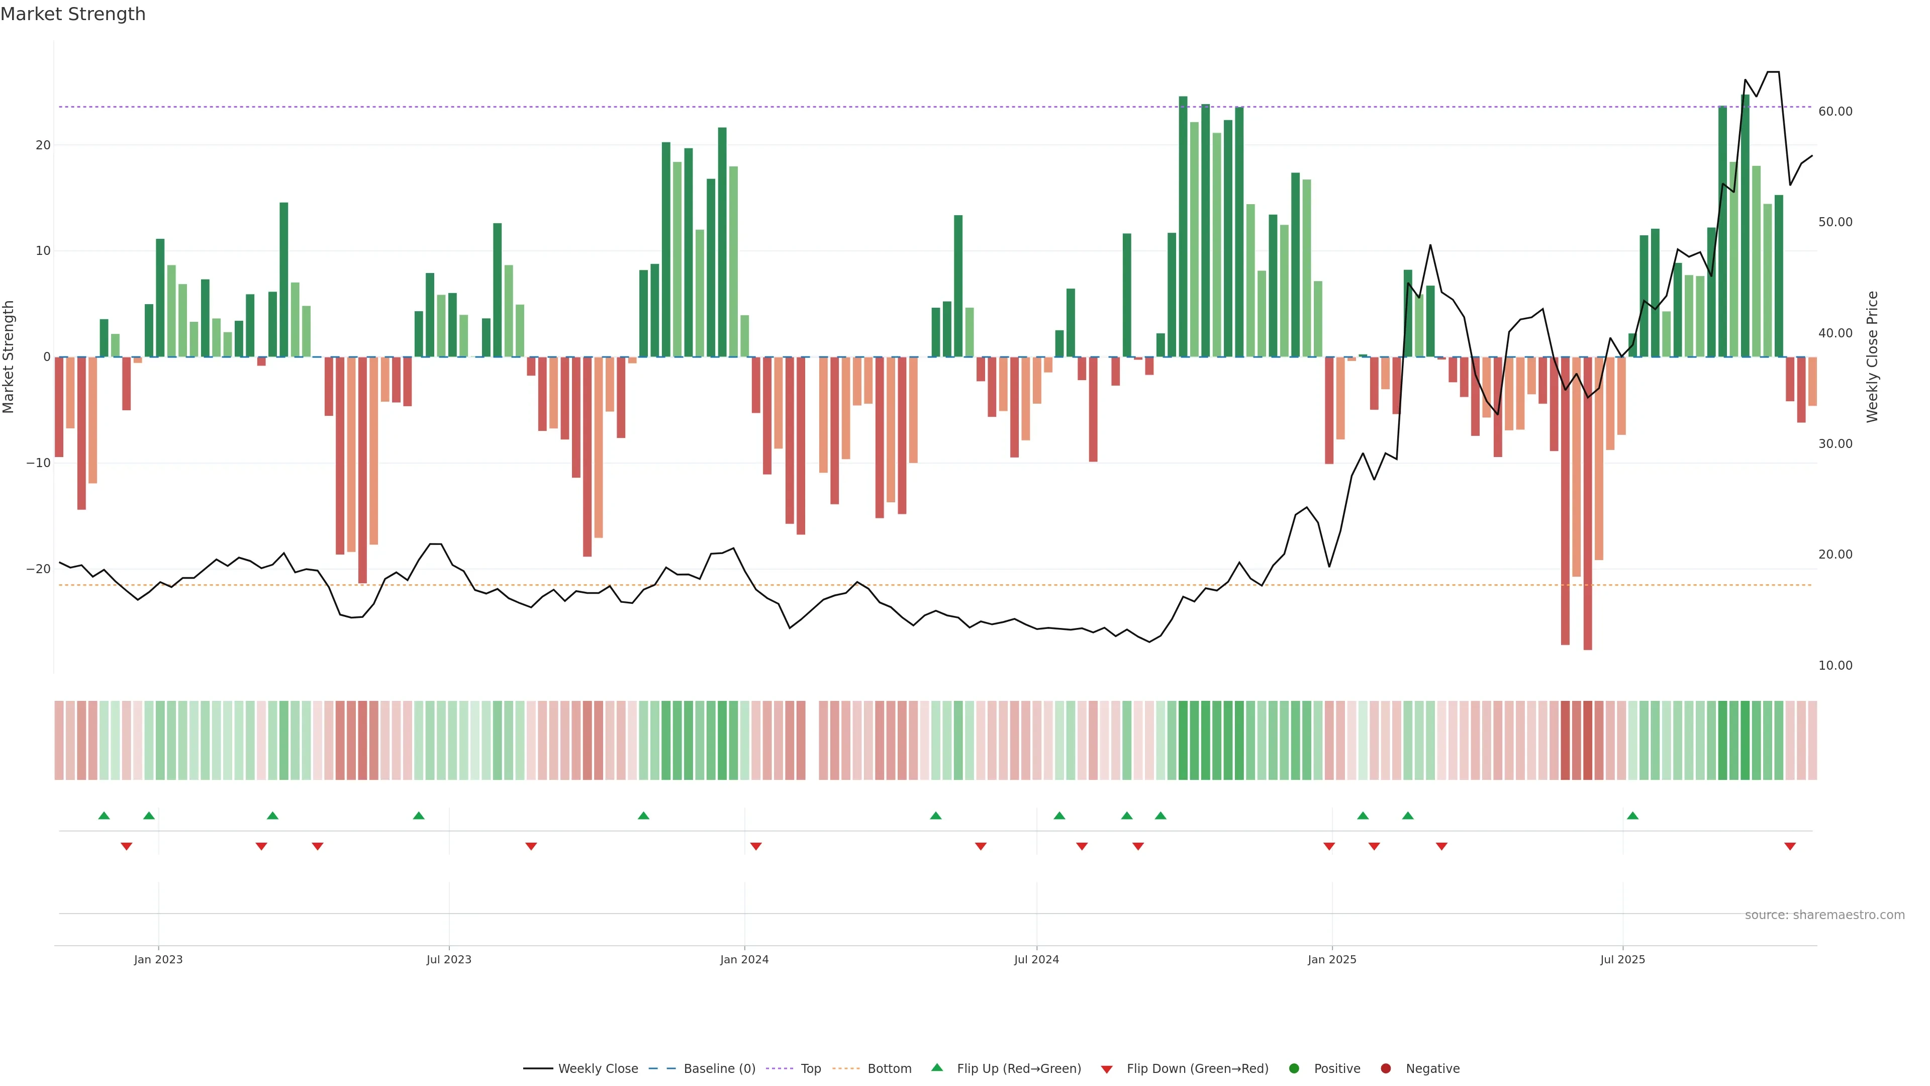This screenshot has width=1930, height=1086.
Task: Click the Jul 2023 x-axis label
Action: click(449, 959)
